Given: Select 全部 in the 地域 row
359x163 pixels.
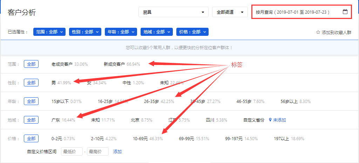Looking at the screenshot, I should tap(31, 120).
